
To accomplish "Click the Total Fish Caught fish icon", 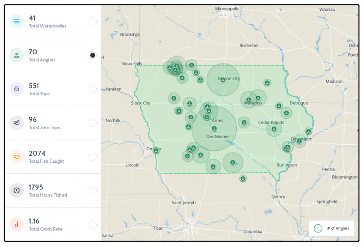I will (16, 157).
